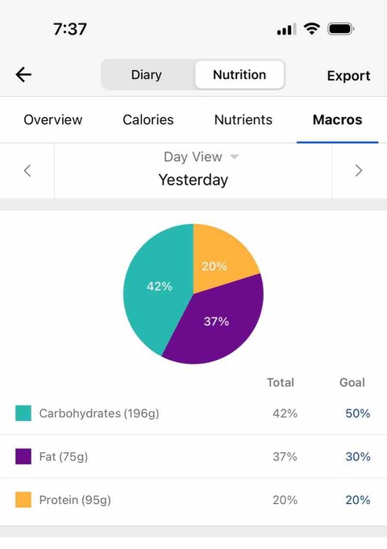Edit the Fat 30% goal

358,456
